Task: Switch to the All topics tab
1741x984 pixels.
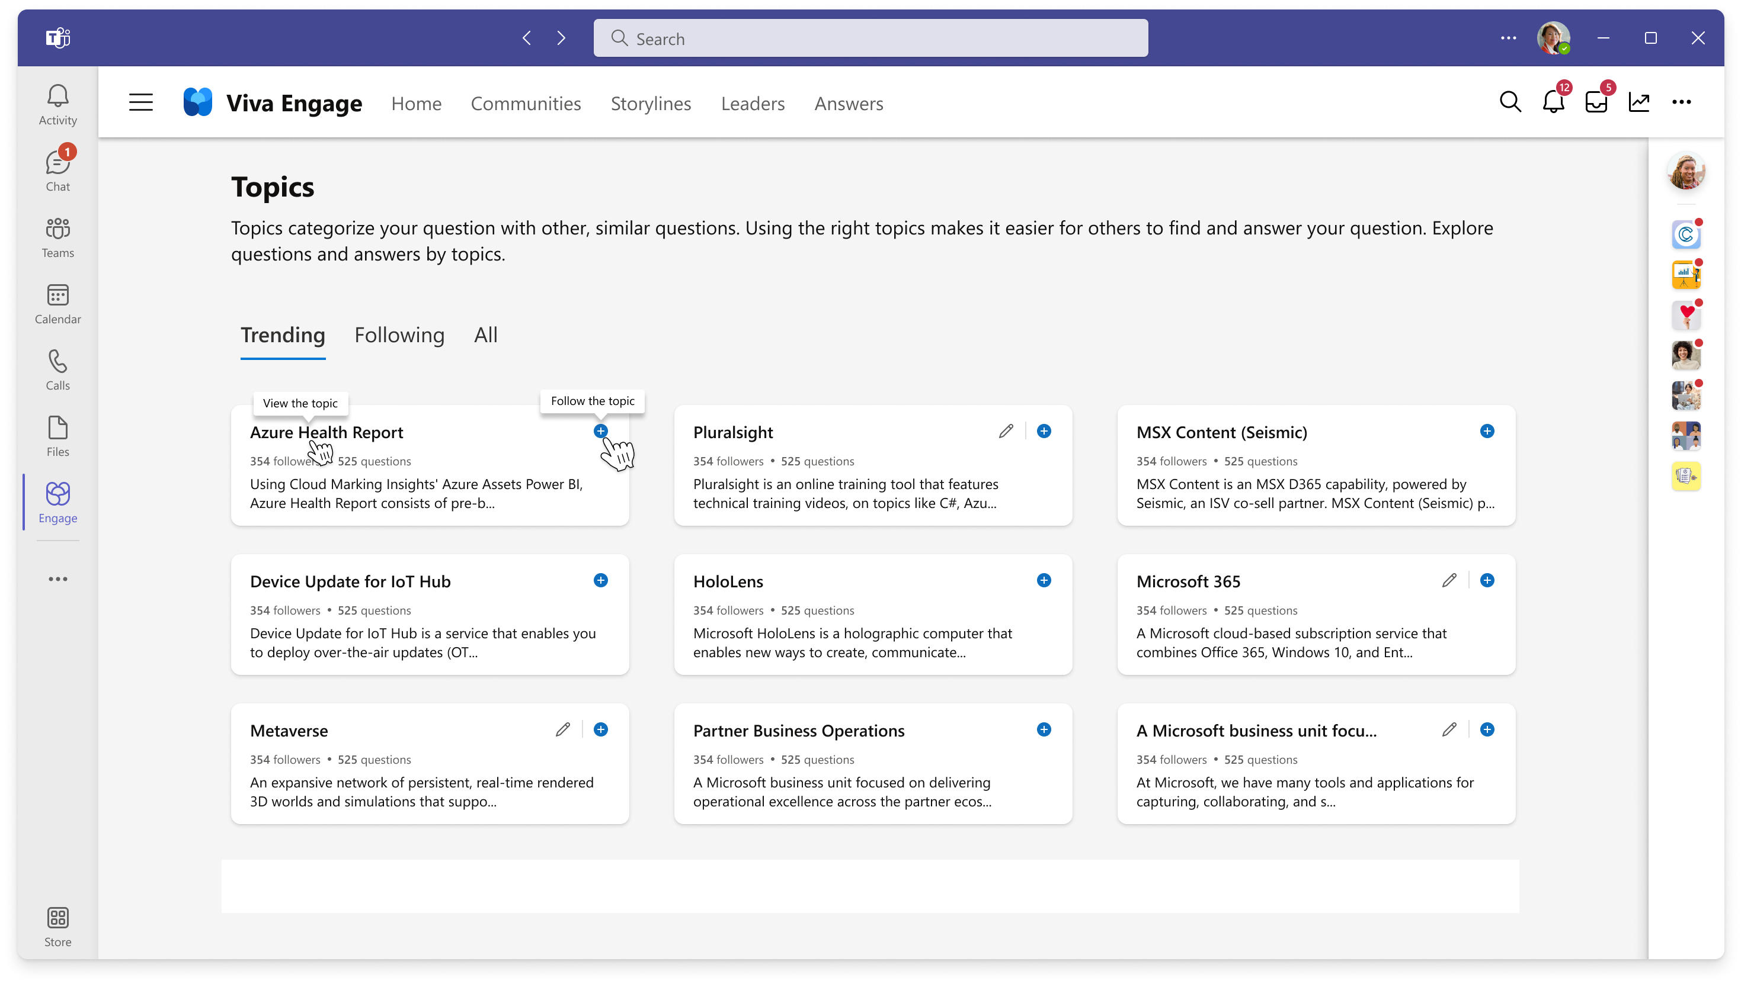Action: (x=484, y=335)
